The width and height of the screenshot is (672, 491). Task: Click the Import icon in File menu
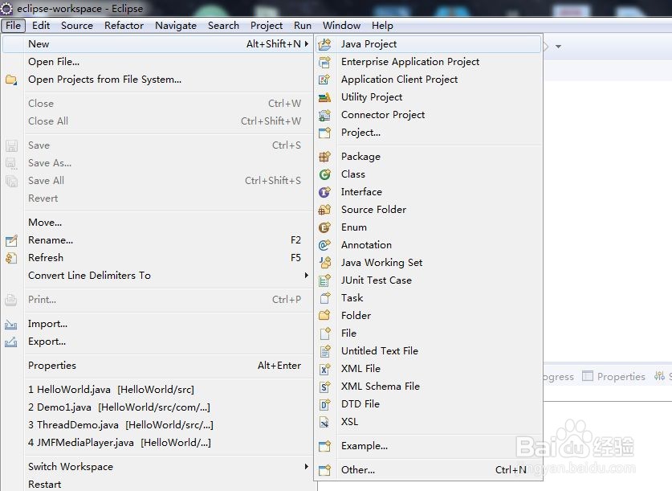pos(11,325)
